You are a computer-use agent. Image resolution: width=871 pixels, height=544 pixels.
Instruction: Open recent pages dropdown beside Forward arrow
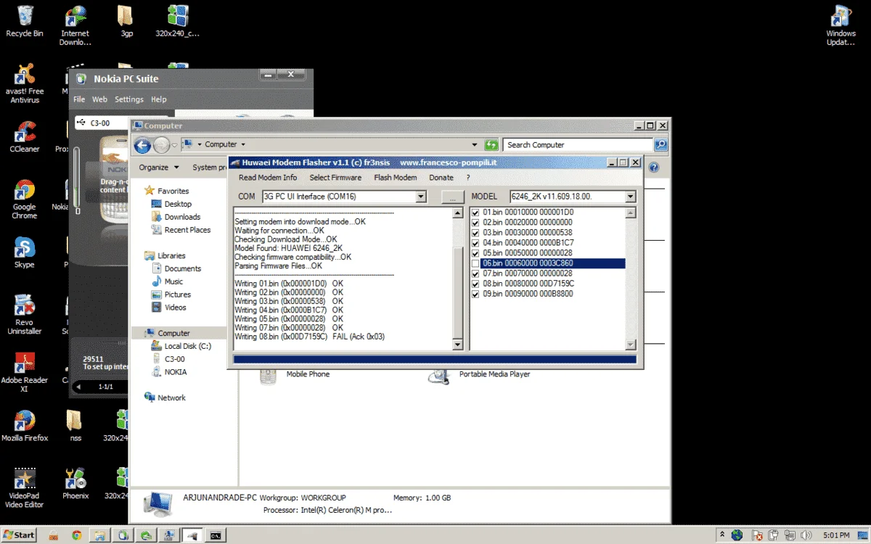[174, 146]
